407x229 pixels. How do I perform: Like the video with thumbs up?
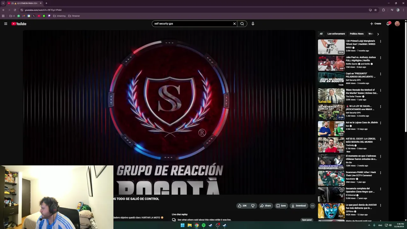(242, 206)
